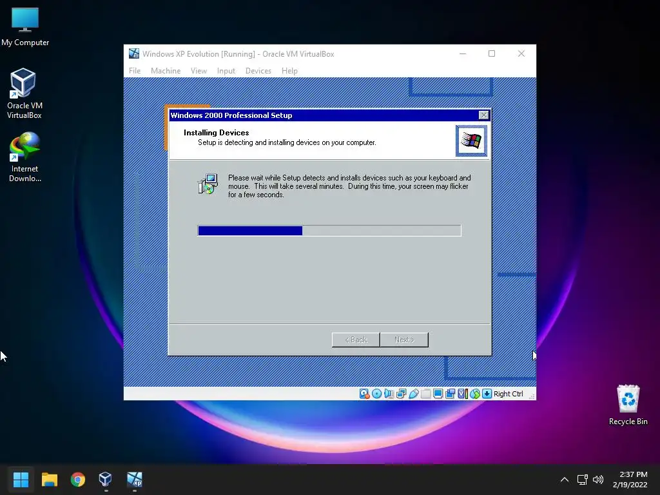Click the display status icon
660x495 pixels.
(x=438, y=394)
